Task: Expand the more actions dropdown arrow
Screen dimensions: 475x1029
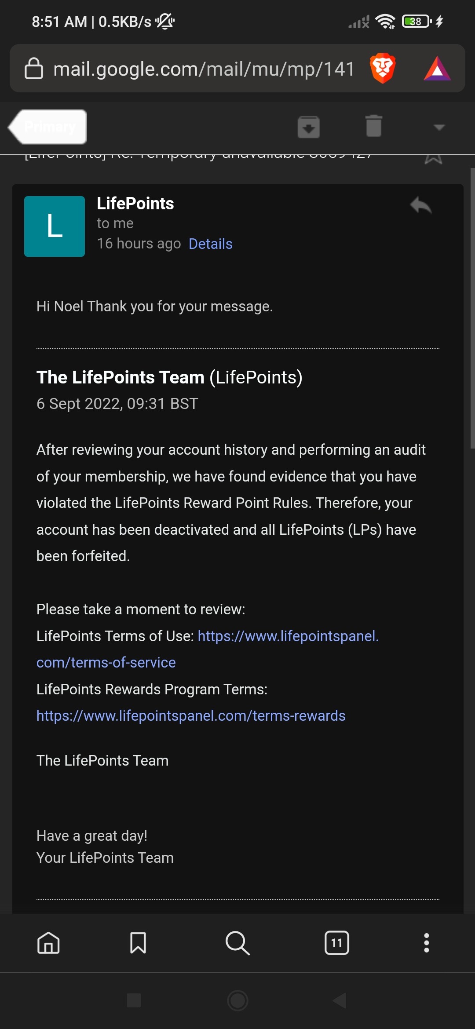Action: (439, 127)
